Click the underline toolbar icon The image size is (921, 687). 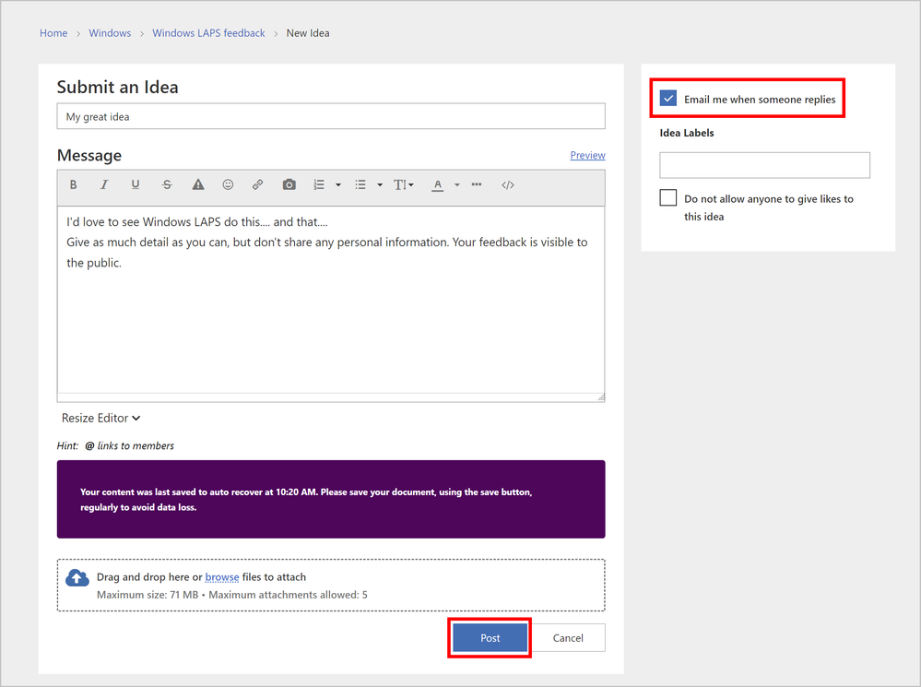pyautogui.click(x=136, y=185)
